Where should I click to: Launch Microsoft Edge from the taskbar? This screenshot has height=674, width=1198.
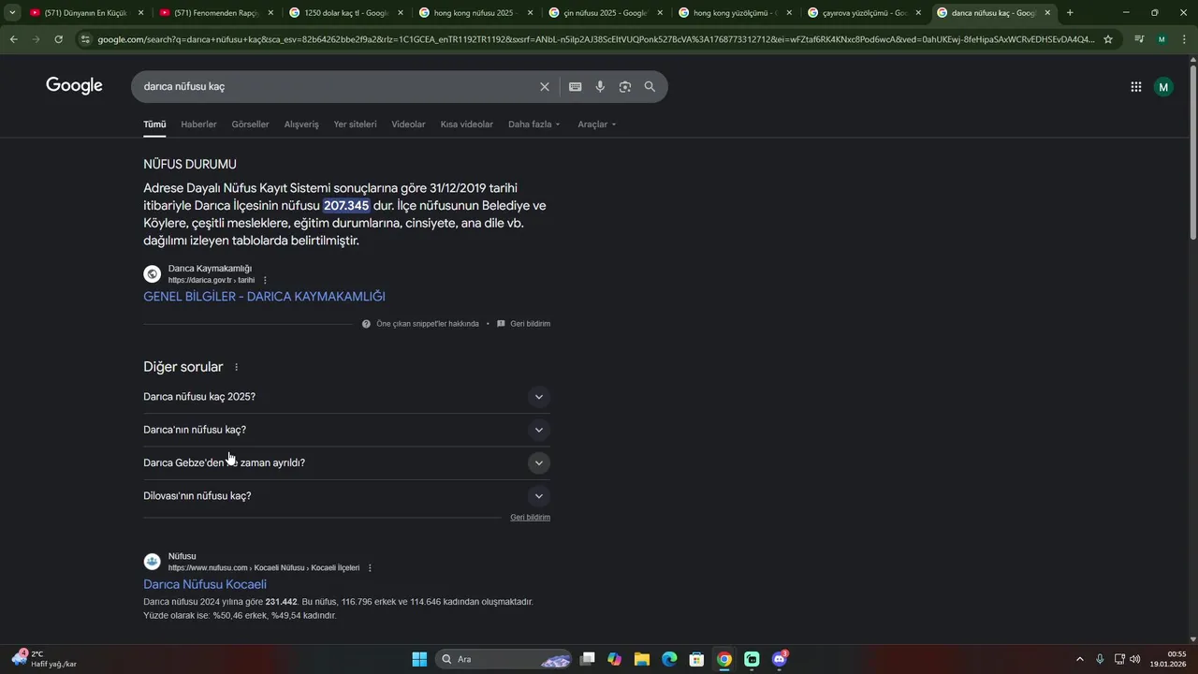669,659
